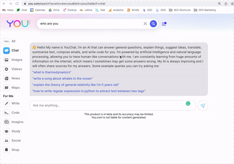Click the YOU logo
Screen dimensions: 234x164
(18, 24)
